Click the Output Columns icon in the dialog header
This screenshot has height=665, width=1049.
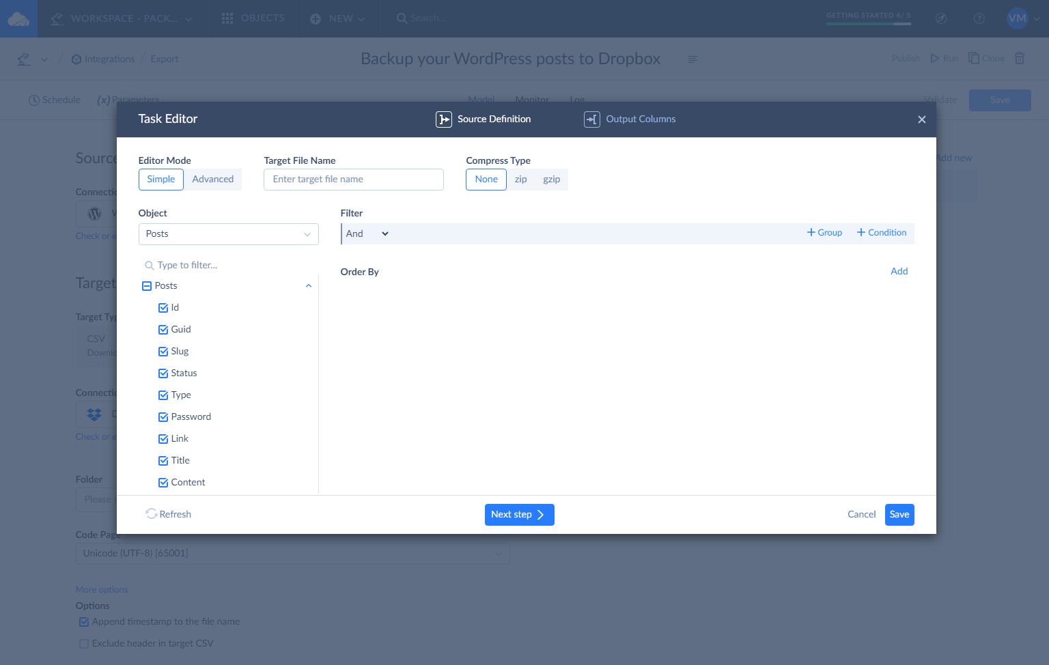coord(591,119)
